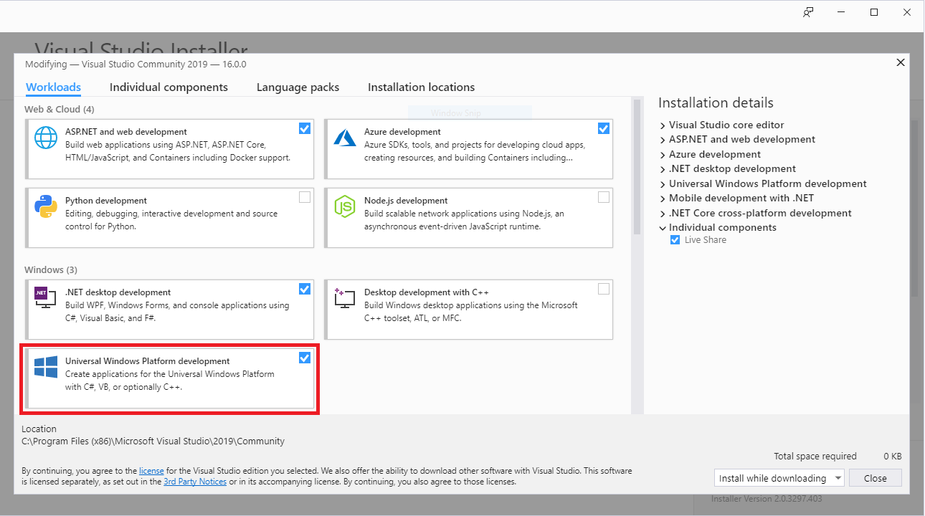Uncheck the Live Share component
The width and height of the screenshot is (925, 516).
pyautogui.click(x=675, y=240)
